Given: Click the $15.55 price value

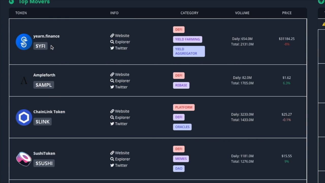Looking at the screenshot, I should 287,156.
